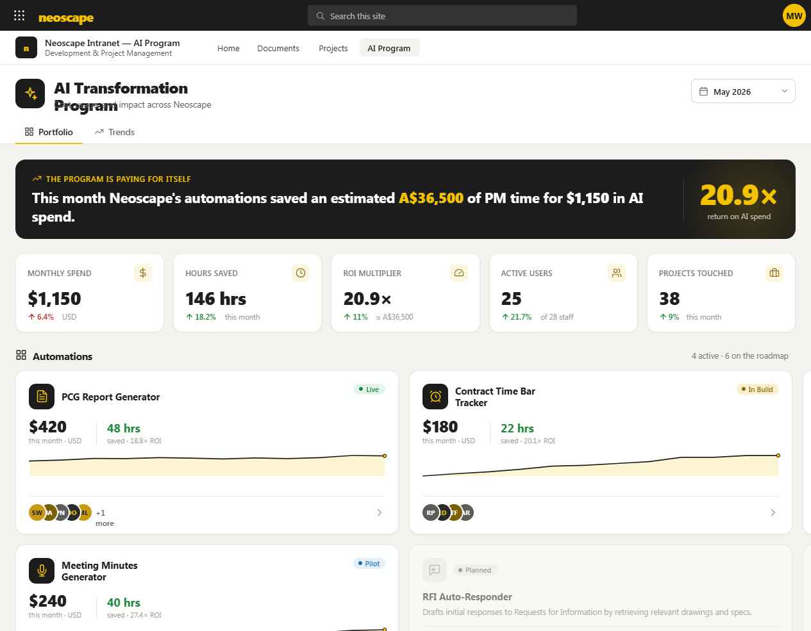811x631 pixels.
Task: Click the people icon on Active Users
Action: (x=617, y=273)
